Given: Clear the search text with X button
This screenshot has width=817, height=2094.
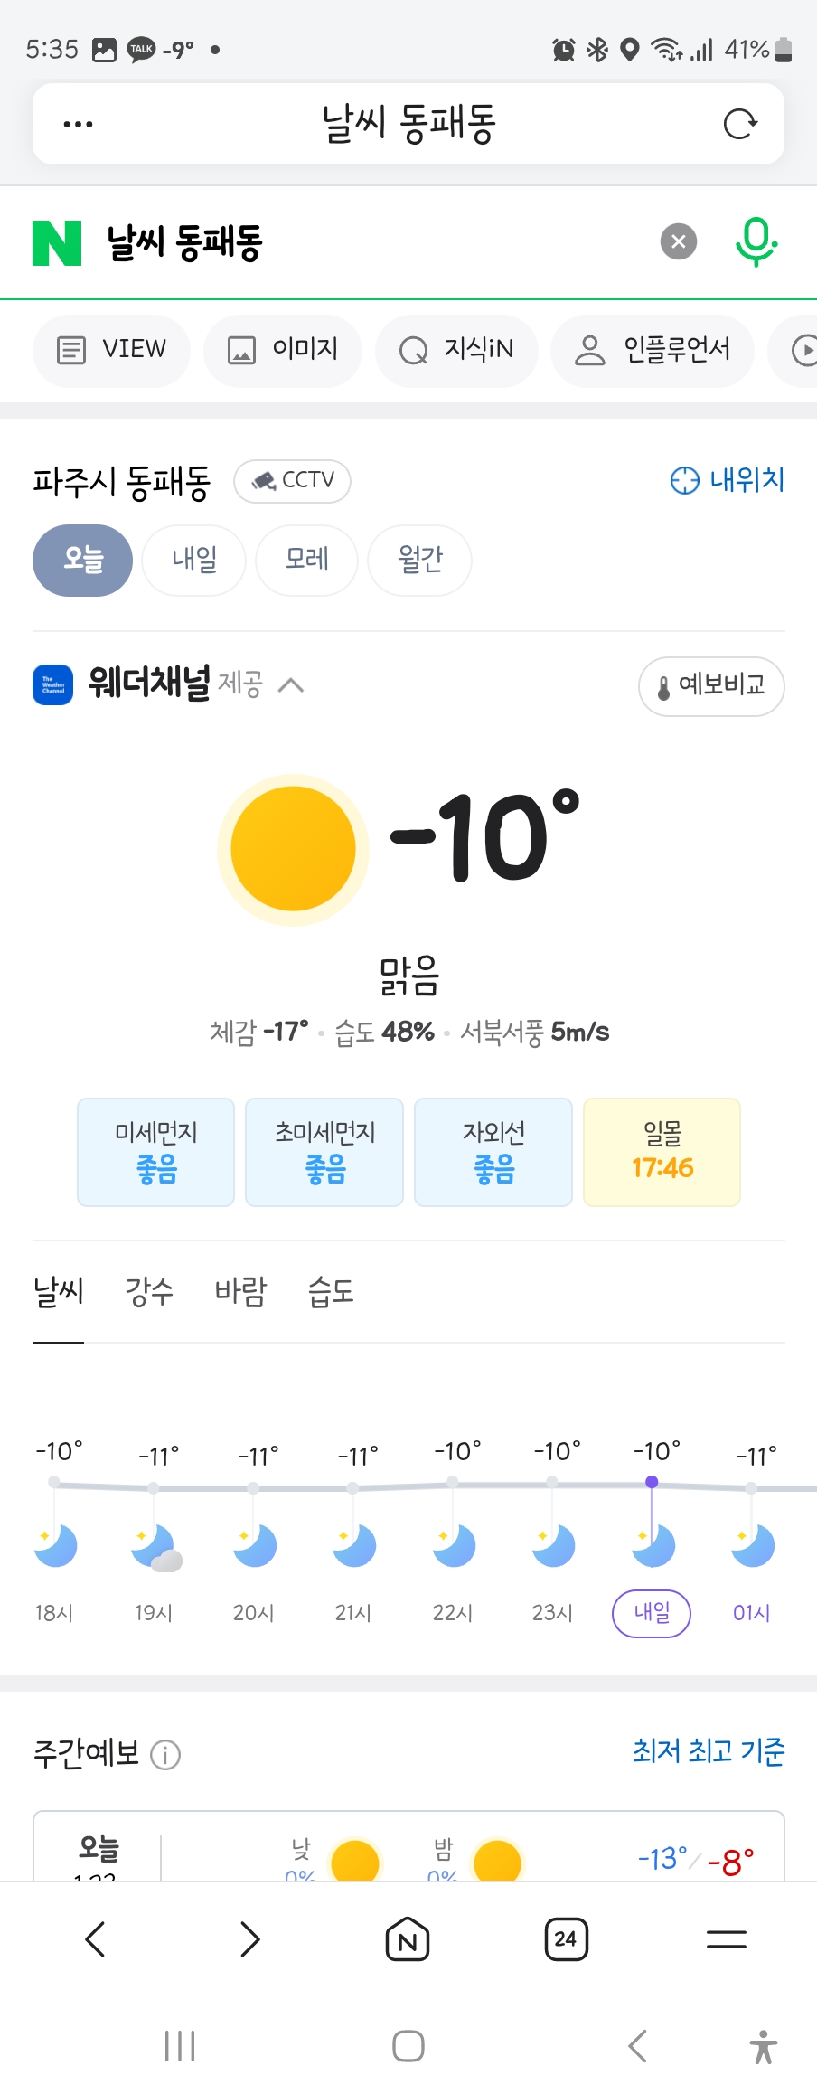Looking at the screenshot, I should [x=679, y=241].
